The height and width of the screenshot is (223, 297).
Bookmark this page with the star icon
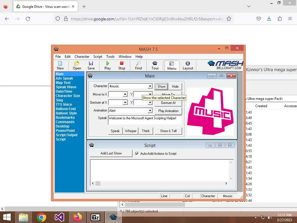tap(229, 19)
